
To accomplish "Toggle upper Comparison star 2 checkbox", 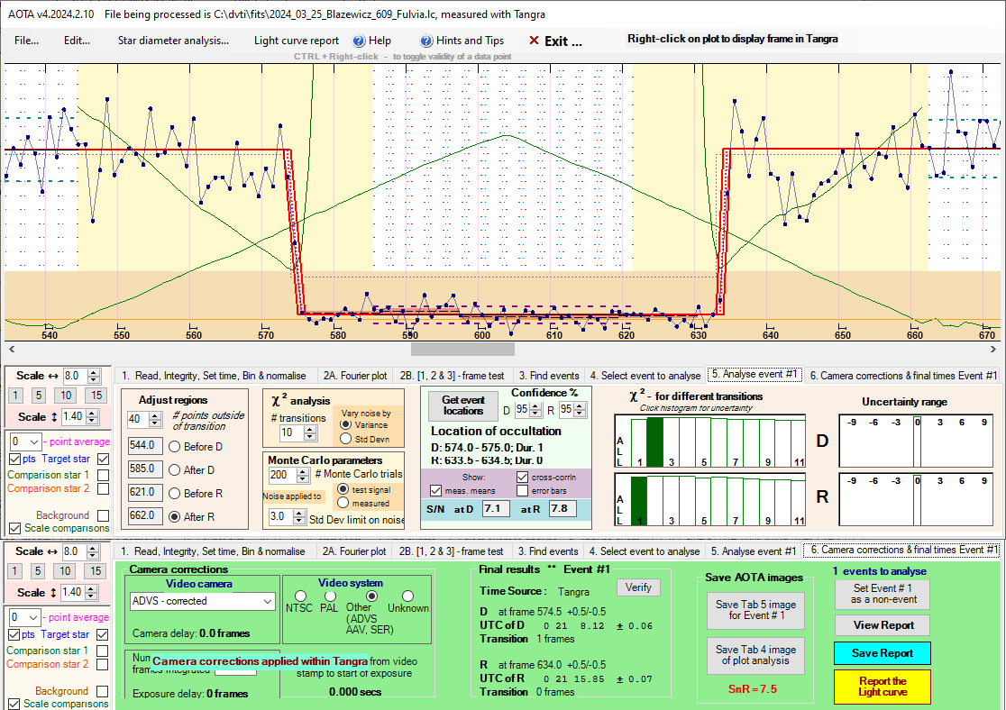I will click(x=104, y=488).
